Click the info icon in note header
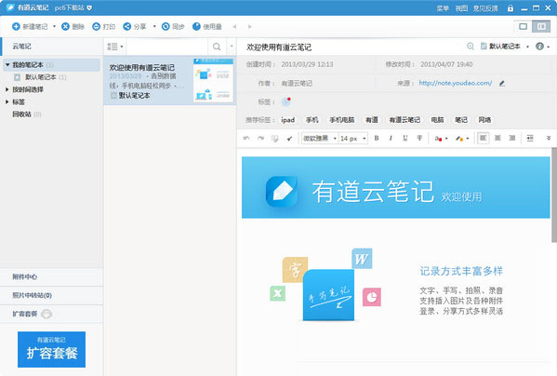557x376 pixels. [539, 47]
